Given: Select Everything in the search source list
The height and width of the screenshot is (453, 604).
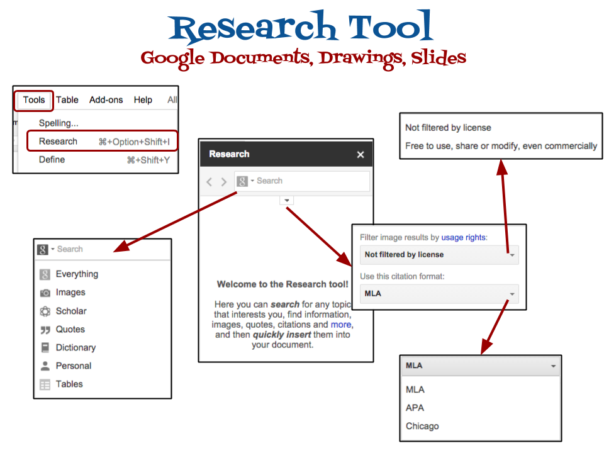Looking at the screenshot, I should click(77, 274).
